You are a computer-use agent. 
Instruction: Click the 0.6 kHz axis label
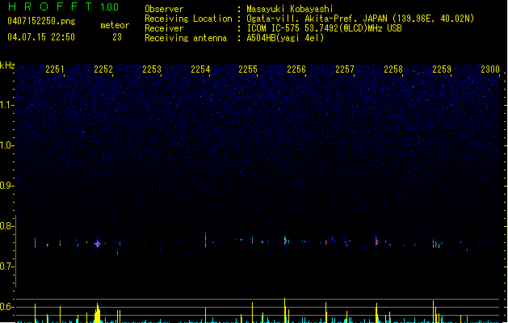[x=6, y=307]
